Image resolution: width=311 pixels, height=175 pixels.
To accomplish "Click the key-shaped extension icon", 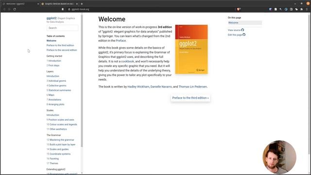I will [281, 9].
